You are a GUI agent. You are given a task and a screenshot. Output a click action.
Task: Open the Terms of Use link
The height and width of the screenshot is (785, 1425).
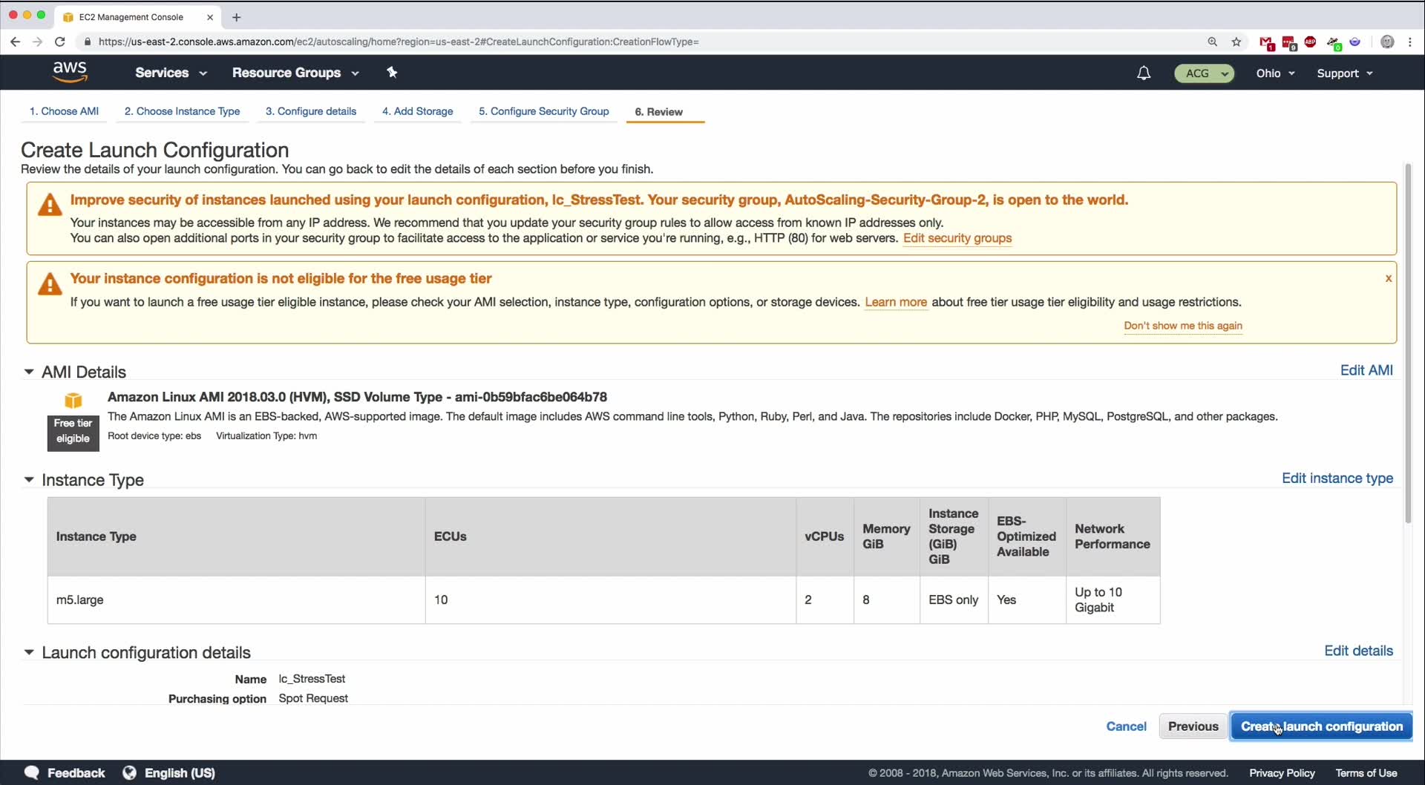tap(1366, 773)
